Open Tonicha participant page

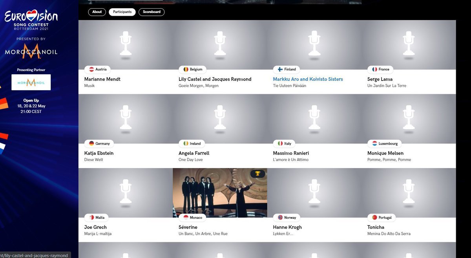point(376,227)
